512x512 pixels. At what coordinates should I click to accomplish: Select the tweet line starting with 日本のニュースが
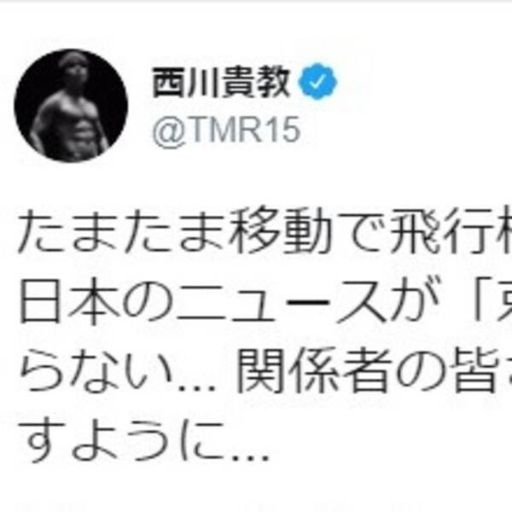(265, 301)
